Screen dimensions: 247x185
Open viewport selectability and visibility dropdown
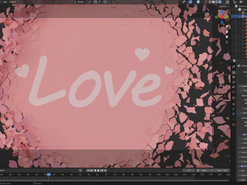(x=184, y=2)
